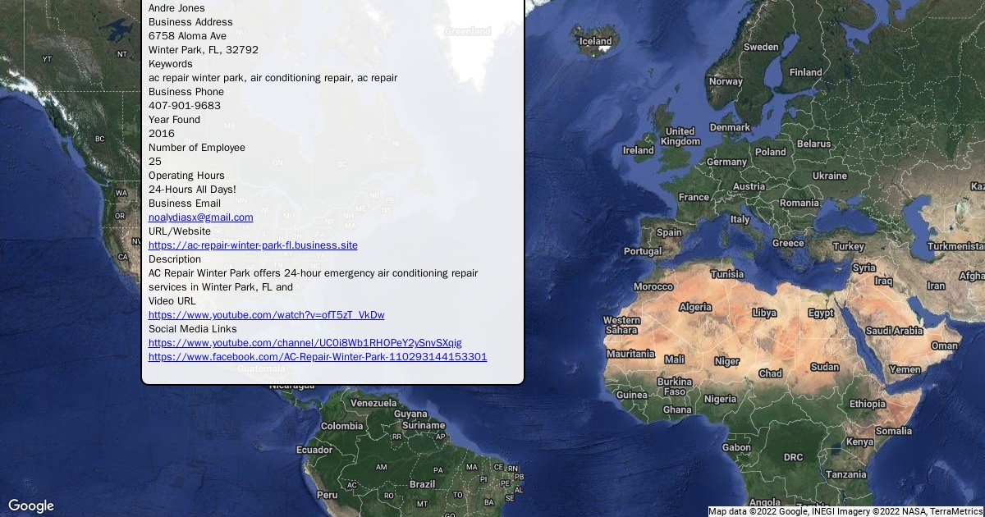Click the Turkey label on the map
This screenshot has height=517, width=985.
coord(849,246)
